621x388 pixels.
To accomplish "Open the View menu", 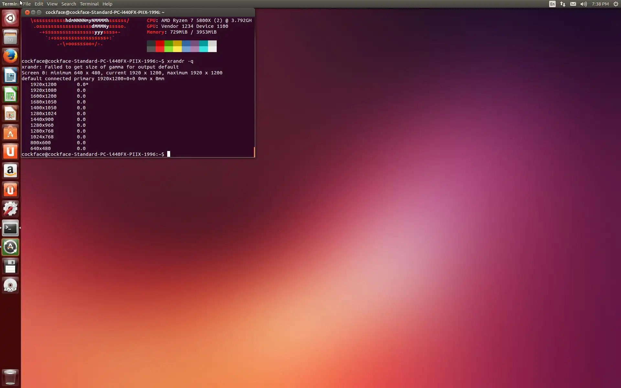I will point(52,4).
